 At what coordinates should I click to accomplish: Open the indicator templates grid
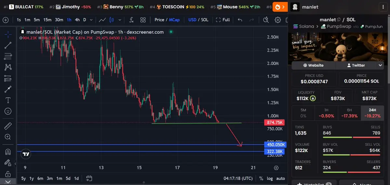[143, 20]
